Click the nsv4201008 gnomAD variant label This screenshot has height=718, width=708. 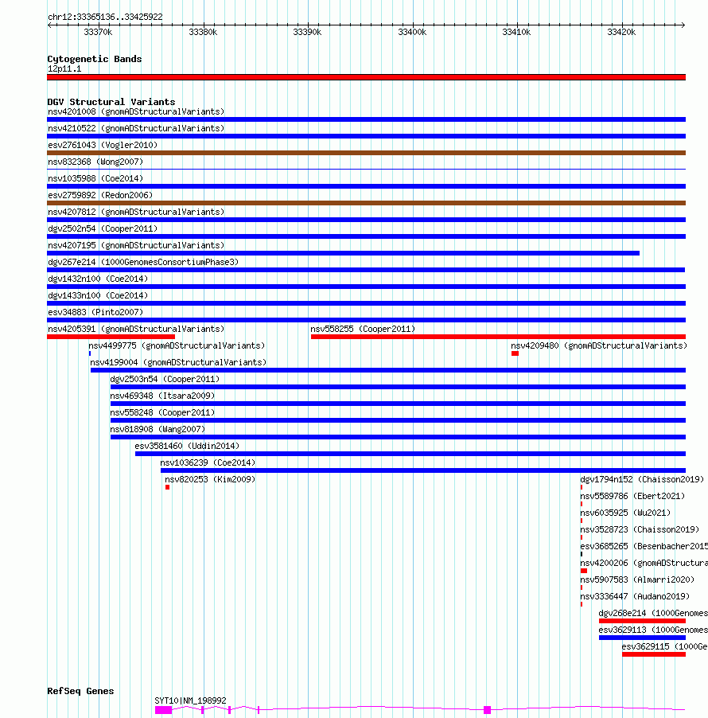point(136,111)
